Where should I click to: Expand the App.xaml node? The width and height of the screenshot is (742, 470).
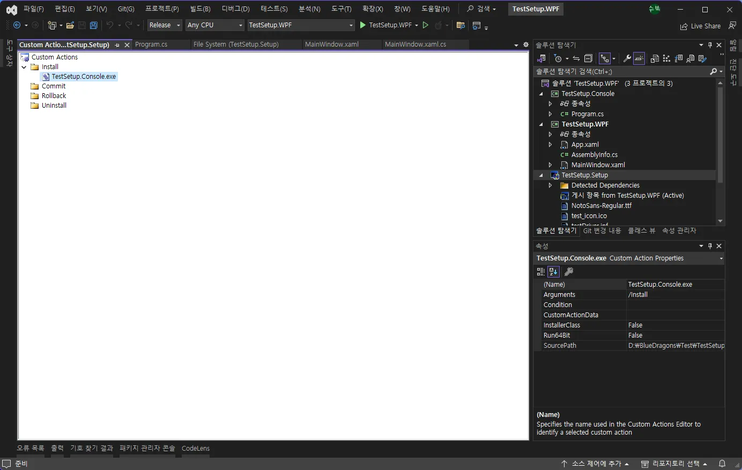coord(551,145)
